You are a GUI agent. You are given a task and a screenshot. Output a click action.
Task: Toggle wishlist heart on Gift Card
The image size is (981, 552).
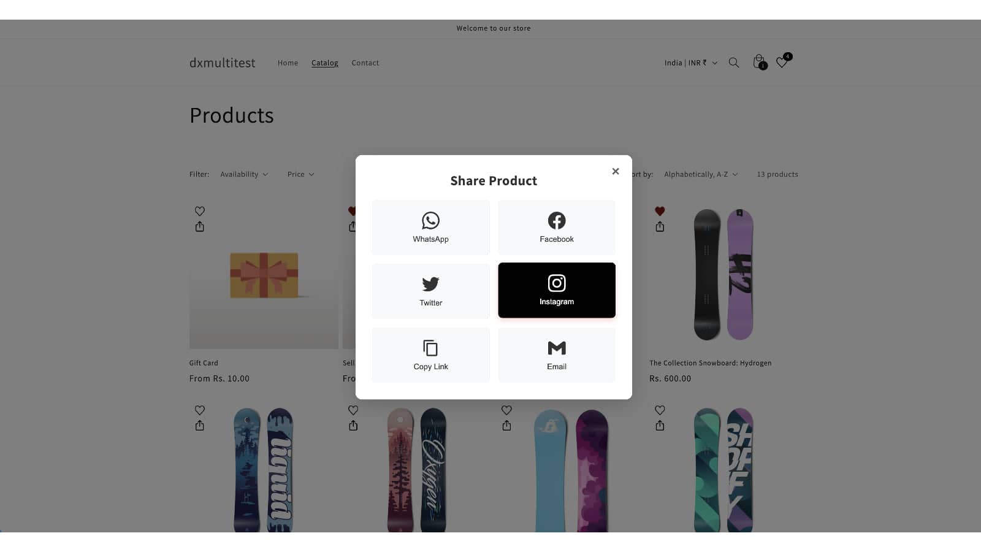[200, 211]
